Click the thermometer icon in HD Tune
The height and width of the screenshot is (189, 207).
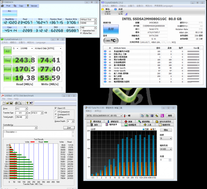coord(124,116)
